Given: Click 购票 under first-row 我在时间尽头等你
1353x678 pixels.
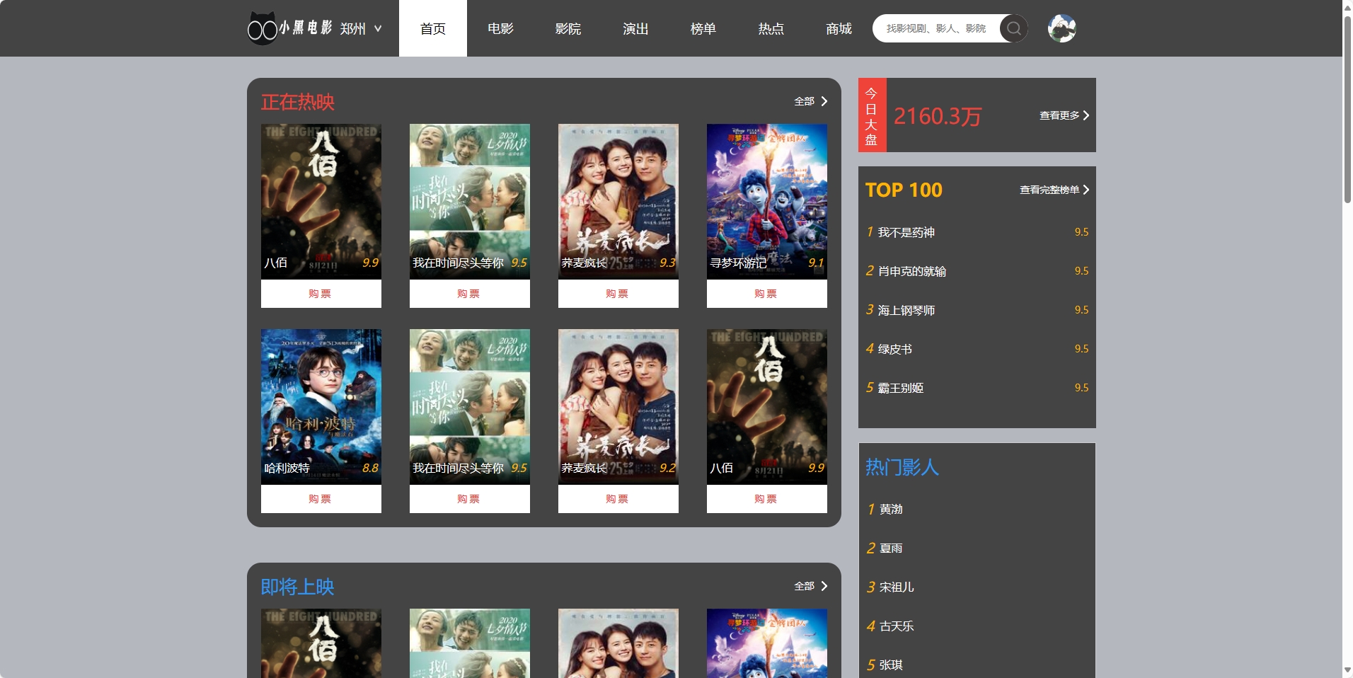Looking at the screenshot, I should pyautogui.click(x=470, y=294).
